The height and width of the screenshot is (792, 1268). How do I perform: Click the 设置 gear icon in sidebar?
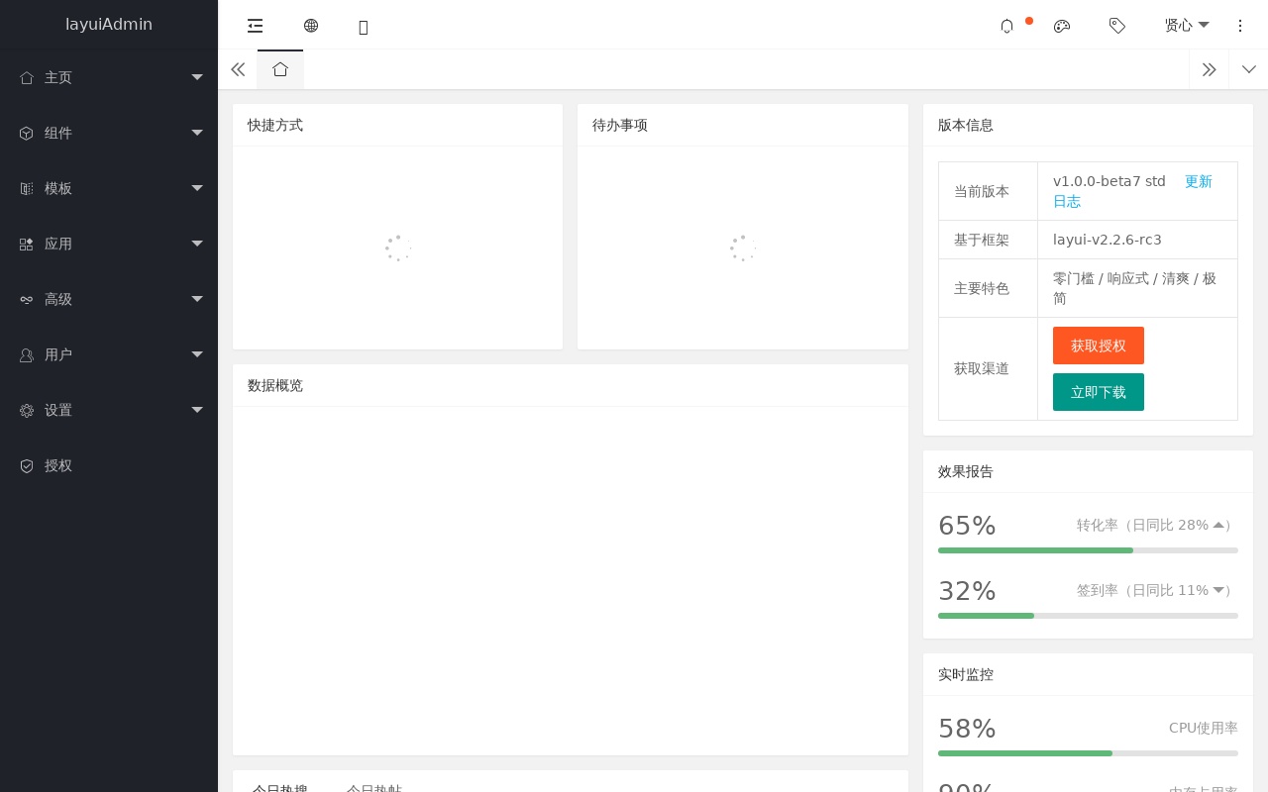[x=27, y=410]
